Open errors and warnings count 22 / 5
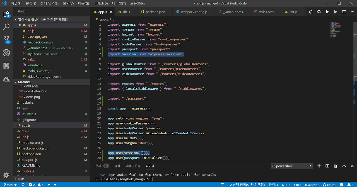357x187 pixels. point(36,184)
